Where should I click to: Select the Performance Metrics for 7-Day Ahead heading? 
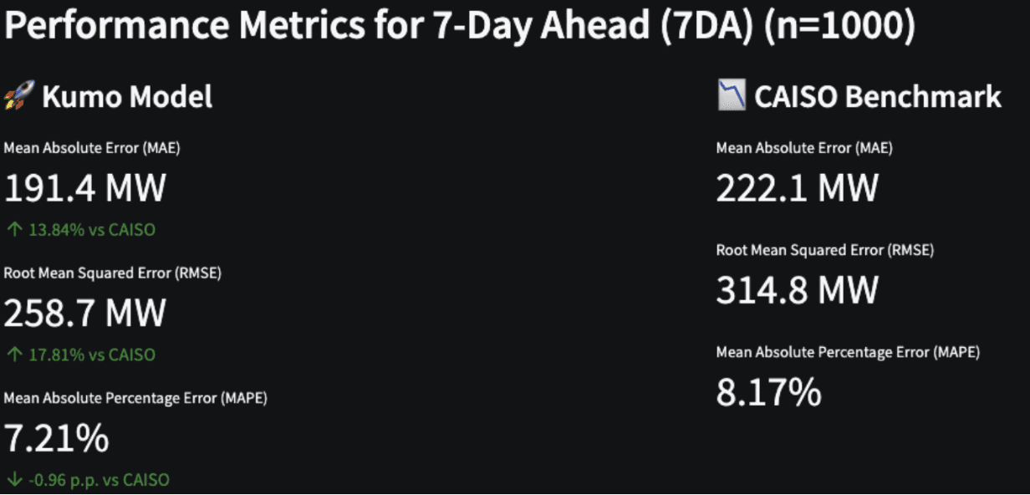(460, 28)
